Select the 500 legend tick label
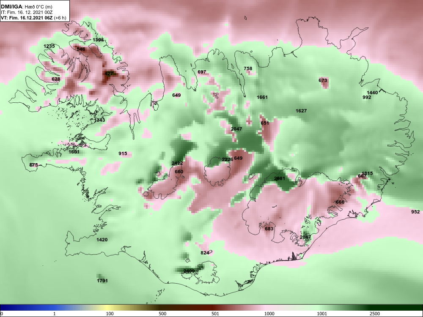Image resolution: width=423 pixels, height=317 pixels. [x=162, y=314]
